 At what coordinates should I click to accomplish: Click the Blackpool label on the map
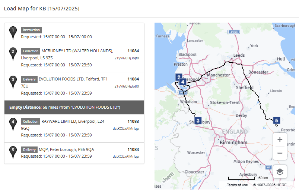pyautogui.click(x=187, y=55)
